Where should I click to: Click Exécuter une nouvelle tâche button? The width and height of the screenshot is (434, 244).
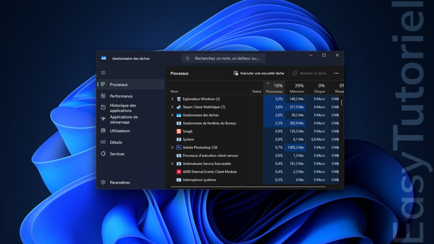(x=259, y=73)
